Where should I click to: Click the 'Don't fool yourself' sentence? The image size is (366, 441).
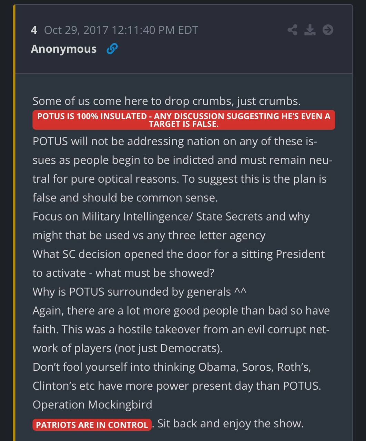point(172,367)
